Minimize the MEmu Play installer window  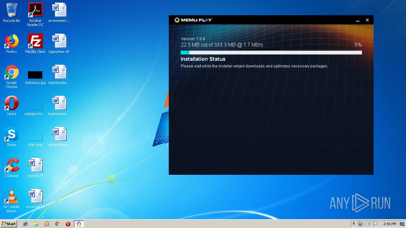pos(358,20)
